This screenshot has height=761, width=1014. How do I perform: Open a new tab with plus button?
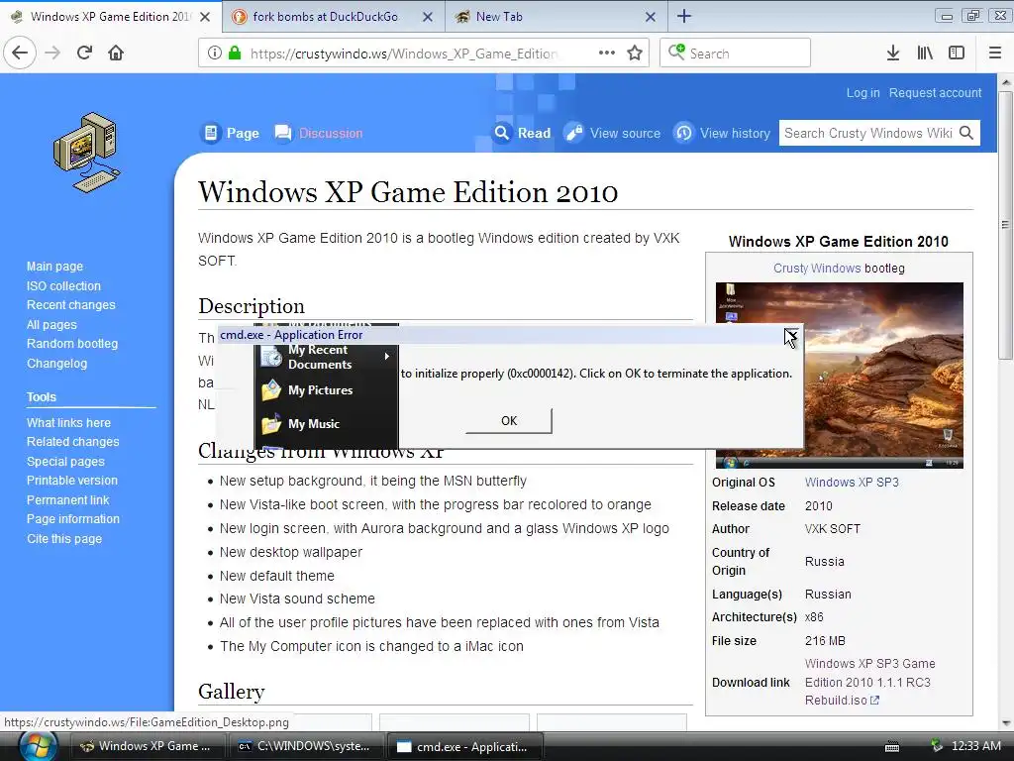pyautogui.click(x=684, y=17)
